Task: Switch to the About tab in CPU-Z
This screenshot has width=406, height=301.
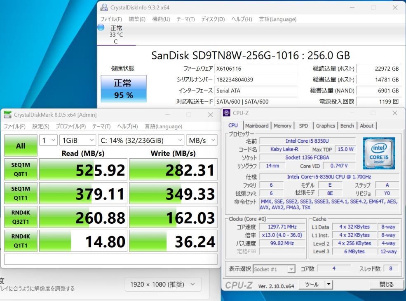Action: pos(367,126)
